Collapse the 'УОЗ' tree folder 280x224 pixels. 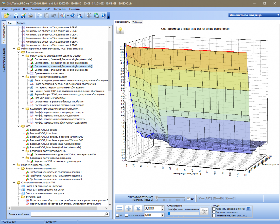19,126
